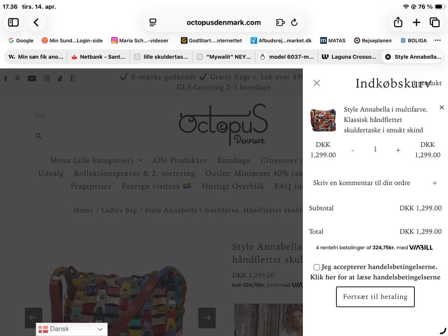Click Fortsæt til betaling button
The height and width of the screenshot is (336, 448).
pyautogui.click(x=375, y=297)
